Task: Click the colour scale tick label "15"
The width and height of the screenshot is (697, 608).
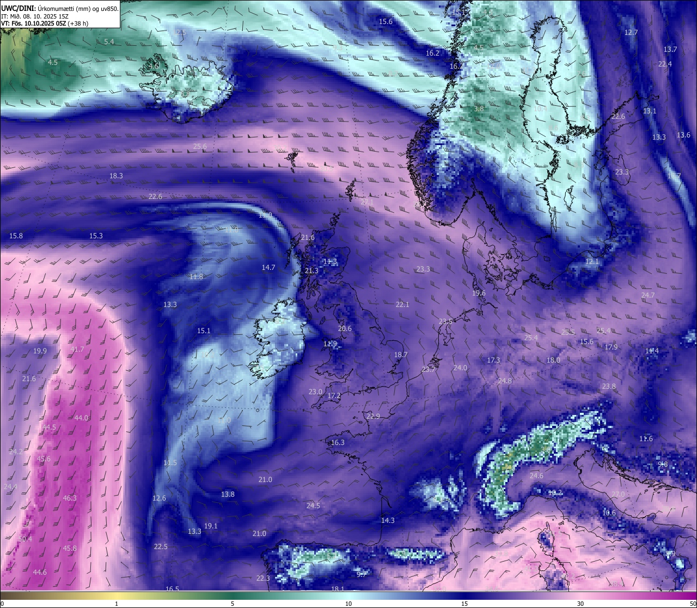Action: pyautogui.click(x=464, y=604)
